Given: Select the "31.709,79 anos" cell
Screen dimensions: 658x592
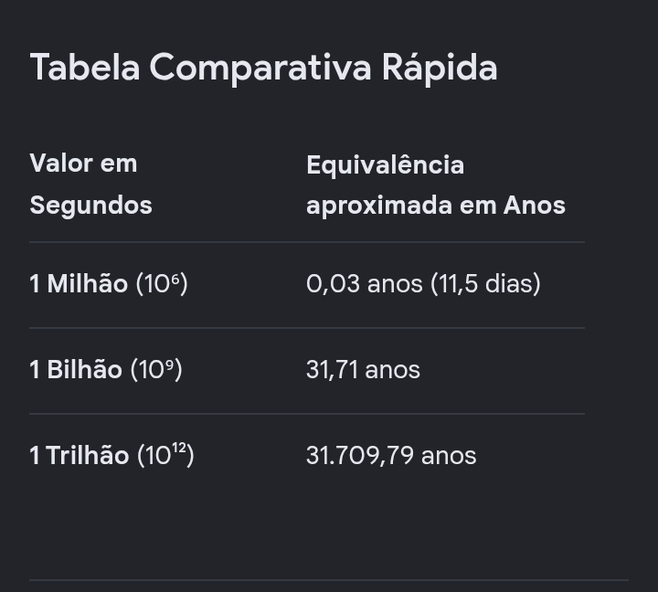Looking at the screenshot, I should 391,456.
